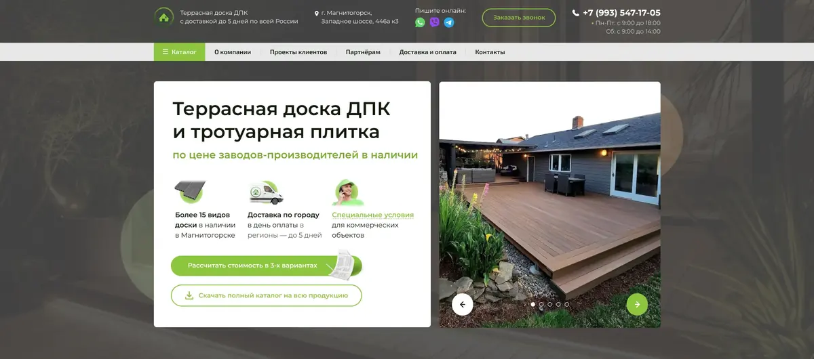This screenshot has height=359, width=814.
Task: Select the first carousel dot
Action: tap(533, 304)
